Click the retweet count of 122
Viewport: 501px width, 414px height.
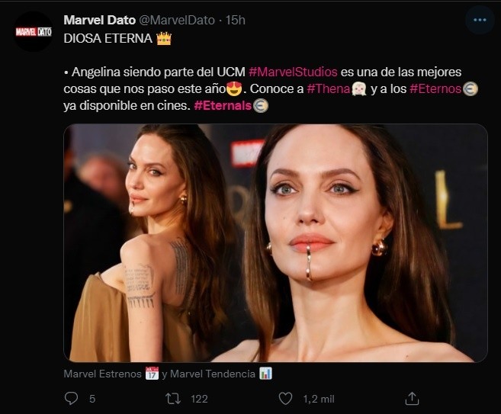tap(199, 398)
